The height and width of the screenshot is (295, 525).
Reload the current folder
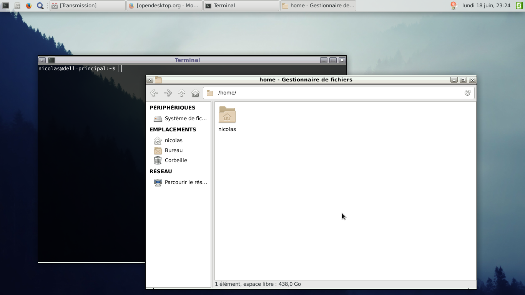click(467, 93)
